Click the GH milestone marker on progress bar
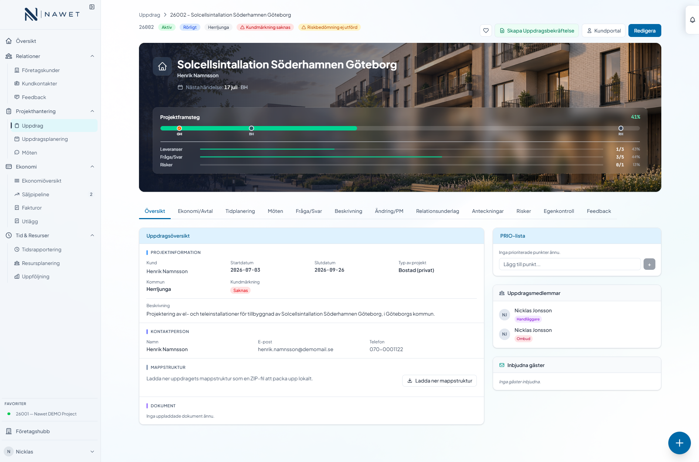The height and width of the screenshot is (462, 699). click(x=179, y=128)
